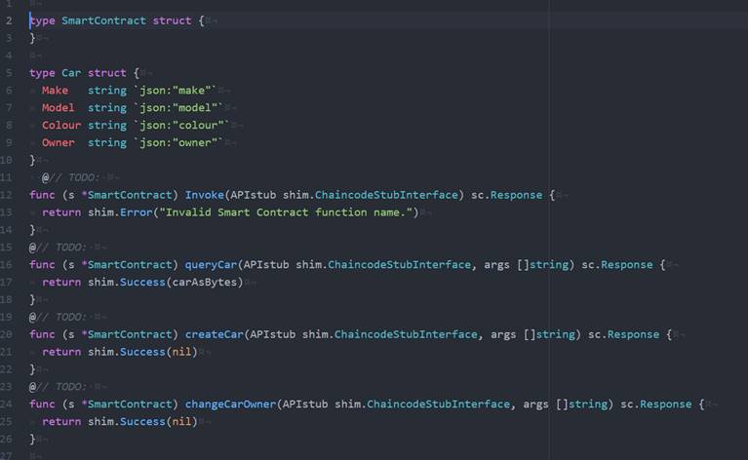Click line number 2 in the gutter
The width and height of the screenshot is (748, 460).
point(9,20)
